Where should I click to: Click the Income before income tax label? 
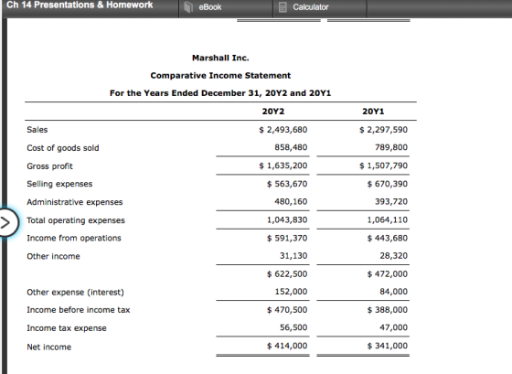(x=79, y=310)
